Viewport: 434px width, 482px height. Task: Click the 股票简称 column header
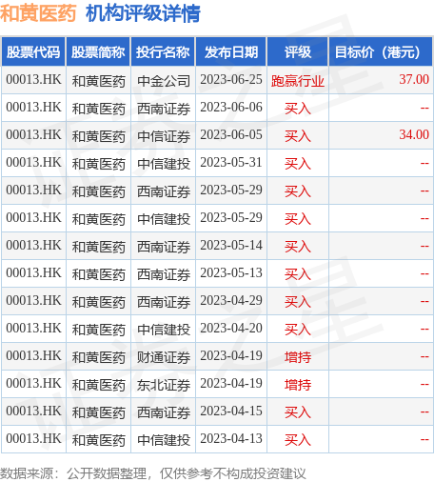(x=98, y=51)
